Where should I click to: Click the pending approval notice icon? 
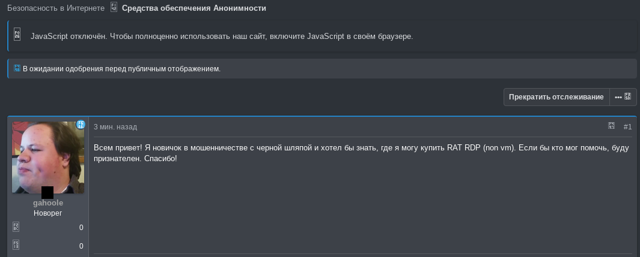17,68
